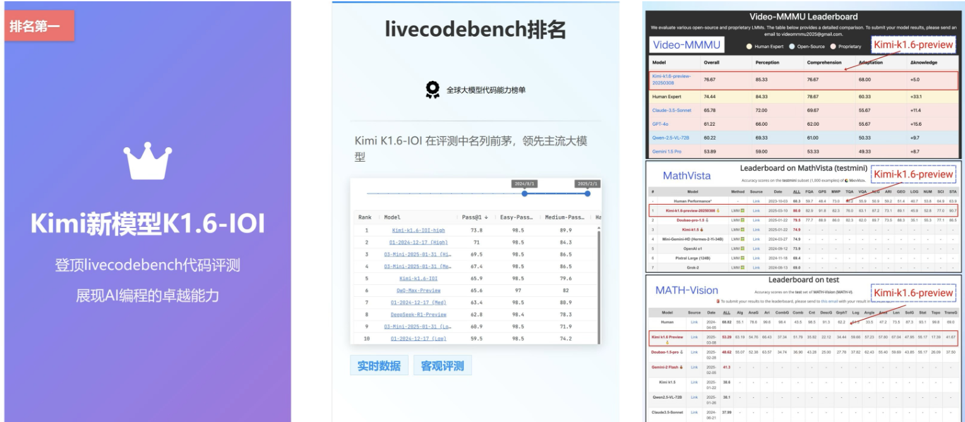Open the GPT-4o model link
Screen dimensions: 965x422
click(661, 124)
